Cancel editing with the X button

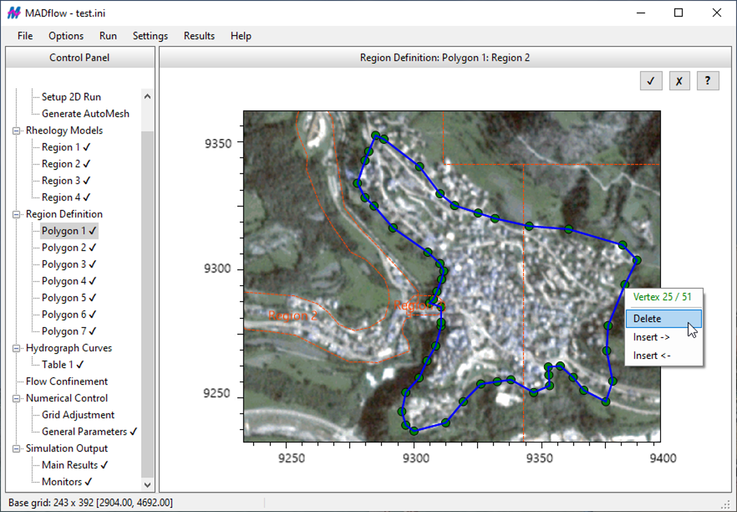[679, 81]
